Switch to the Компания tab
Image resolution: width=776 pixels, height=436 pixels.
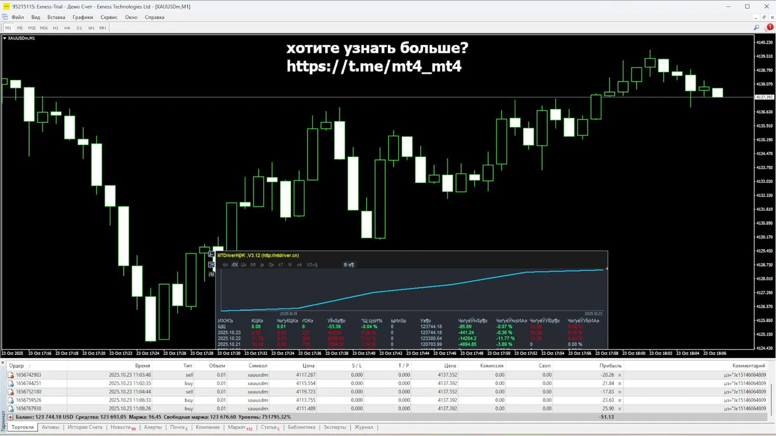pos(207,428)
